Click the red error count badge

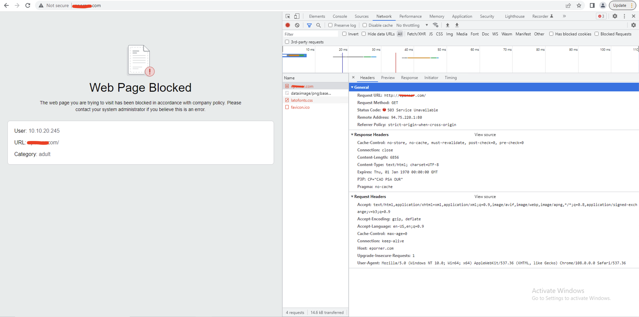point(601,16)
